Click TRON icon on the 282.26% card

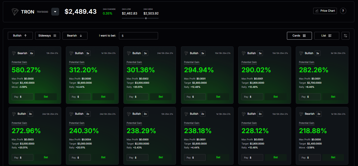[x=301, y=53]
